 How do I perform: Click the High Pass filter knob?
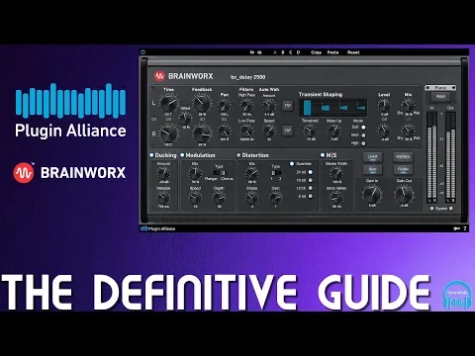246,106
